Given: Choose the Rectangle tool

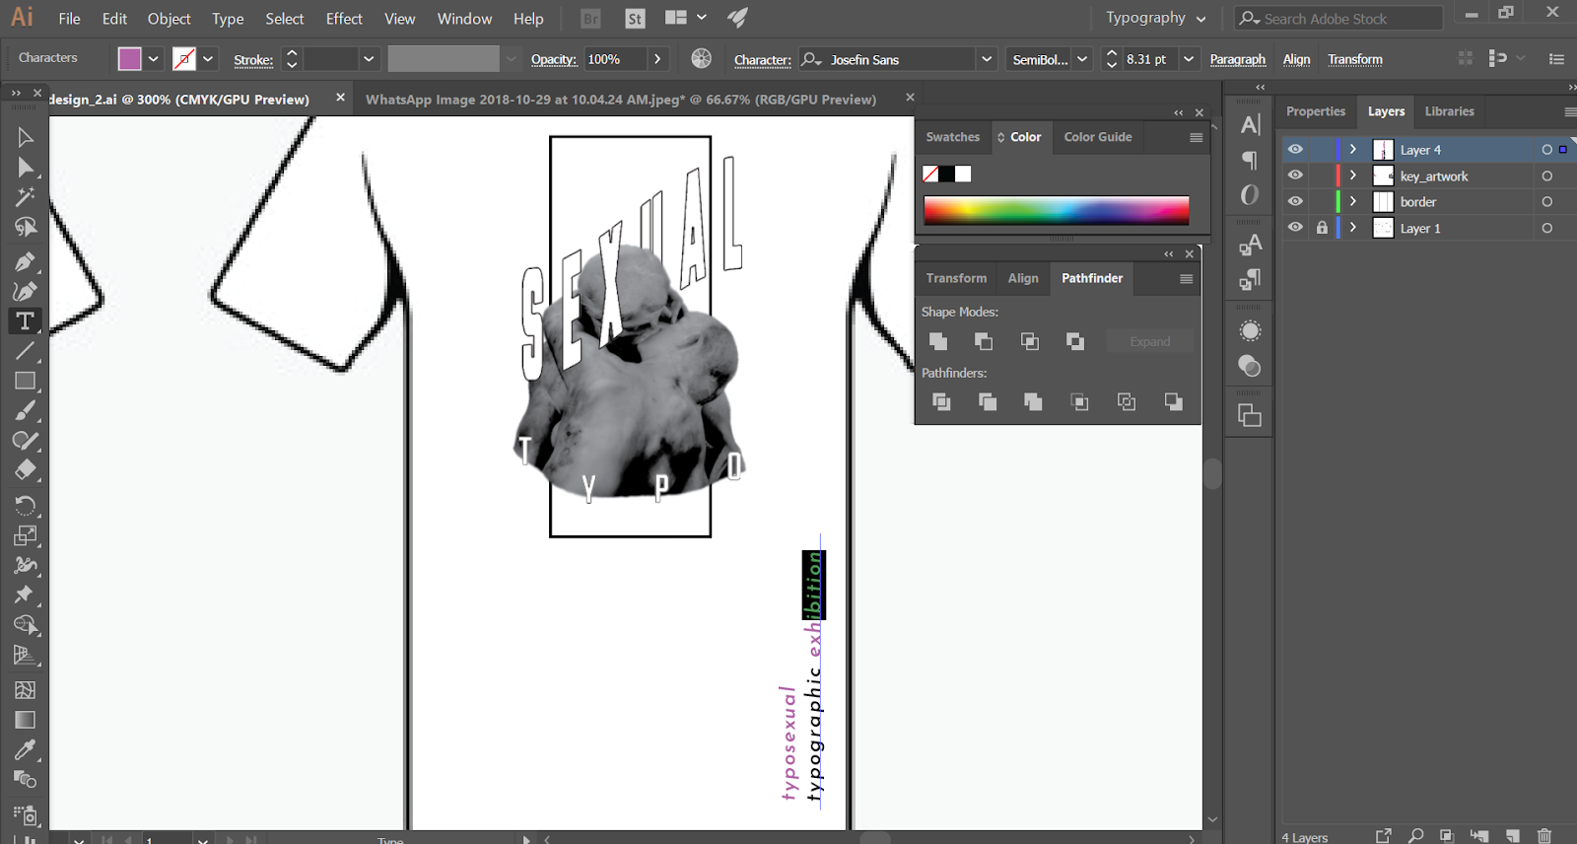Looking at the screenshot, I should pos(25,381).
